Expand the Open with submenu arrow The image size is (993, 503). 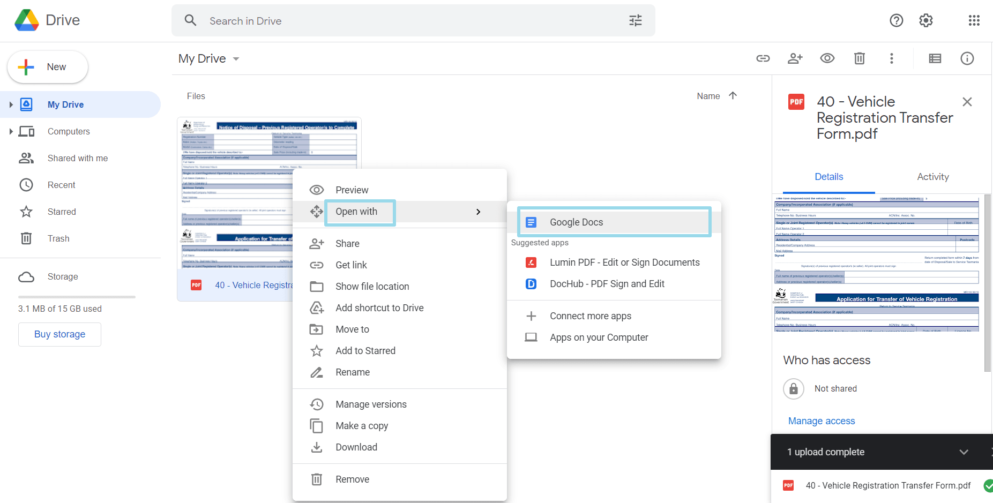tap(479, 212)
